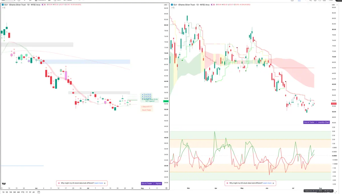Expand the left chart indicator legend chevron
This screenshot has height=194, width=342.
(3, 8)
